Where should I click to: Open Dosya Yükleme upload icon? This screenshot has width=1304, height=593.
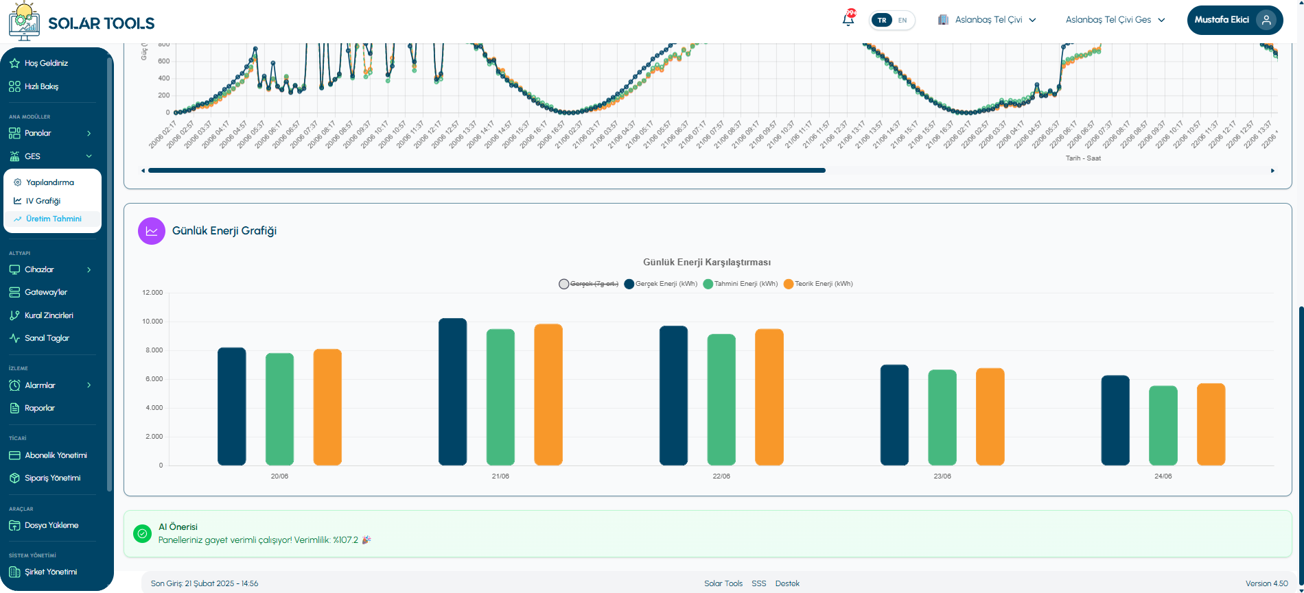tap(14, 525)
